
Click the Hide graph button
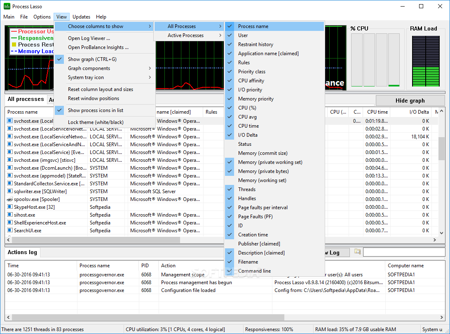(410, 100)
